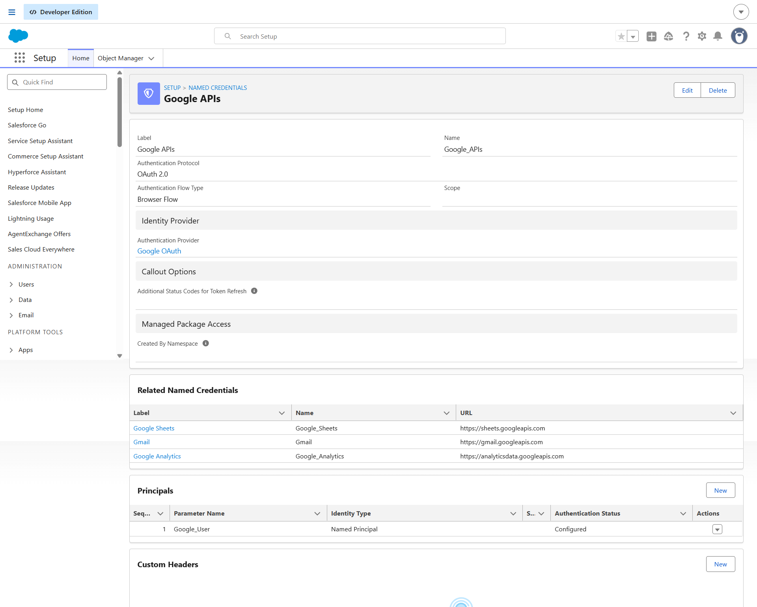Open the favorites list dropdown arrow
Viewport: 757px width, 607px height.
[x=633, y=36]
